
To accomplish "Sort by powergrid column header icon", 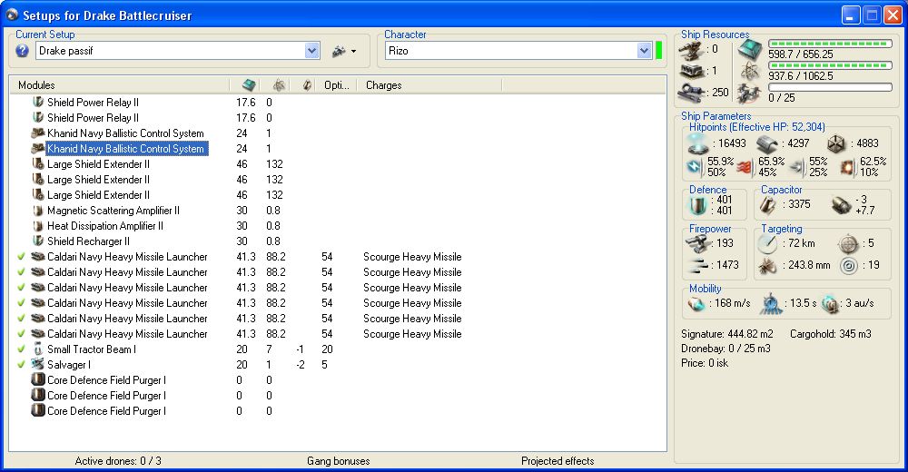I will (x=279, y=85).
